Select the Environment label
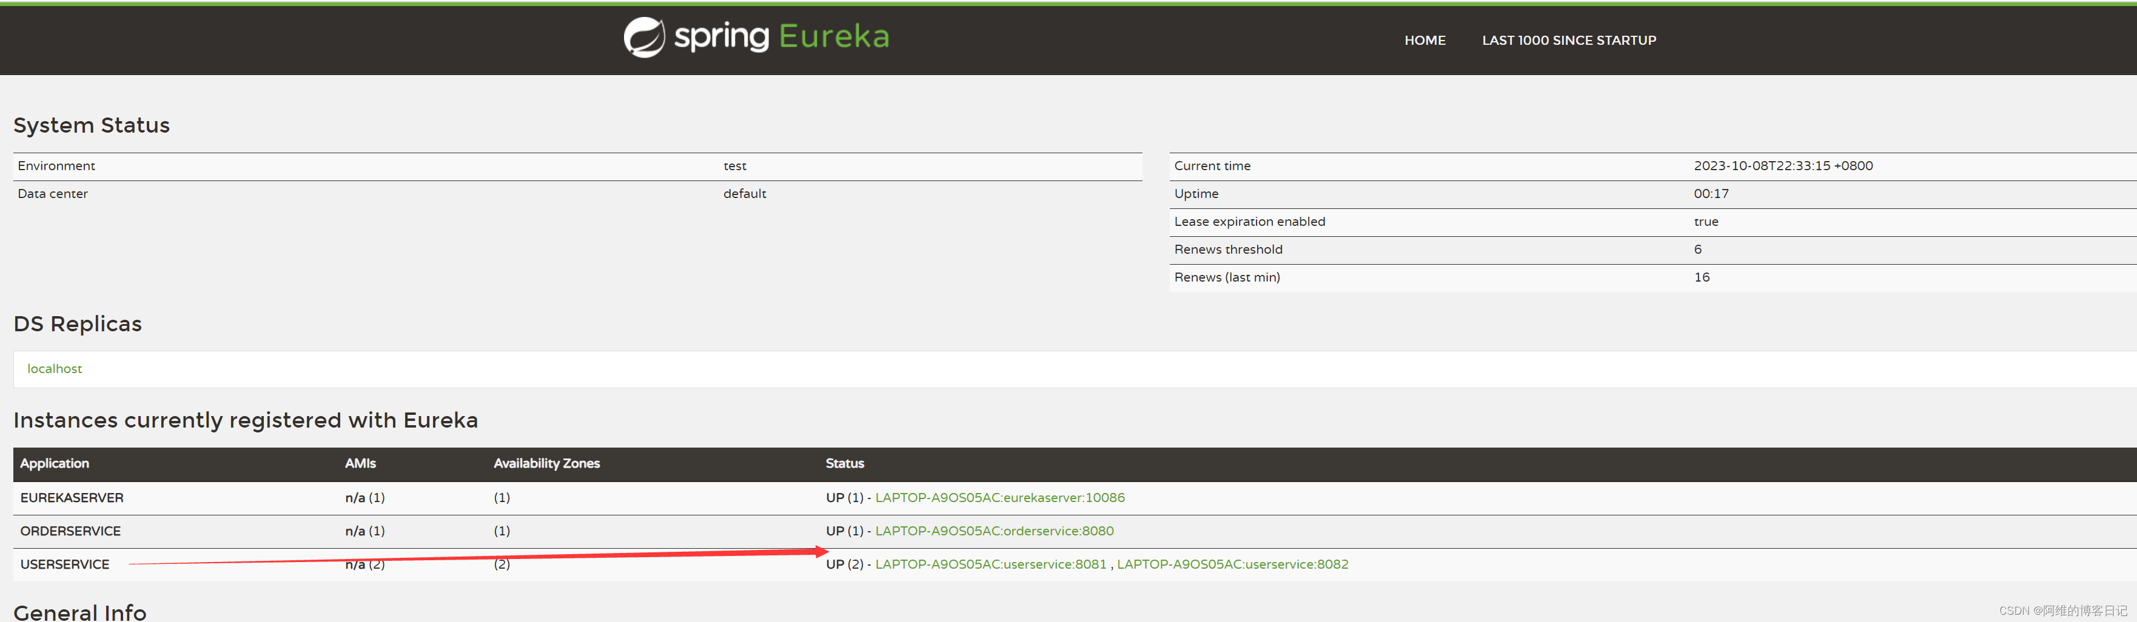 tap(56, 166)
